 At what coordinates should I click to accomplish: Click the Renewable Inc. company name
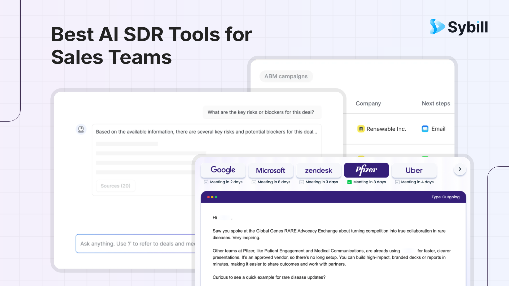pos(386,129)
